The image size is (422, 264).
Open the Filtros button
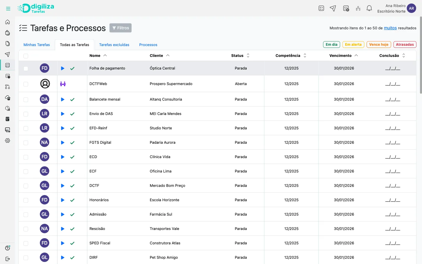click(x=120, y=28)
